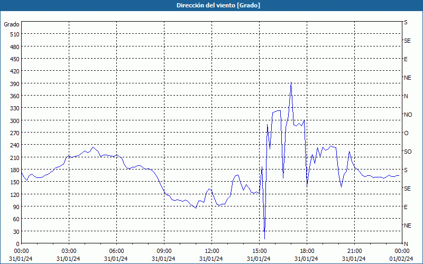Click the right-axis N label at the 360 level

point(406,96)
